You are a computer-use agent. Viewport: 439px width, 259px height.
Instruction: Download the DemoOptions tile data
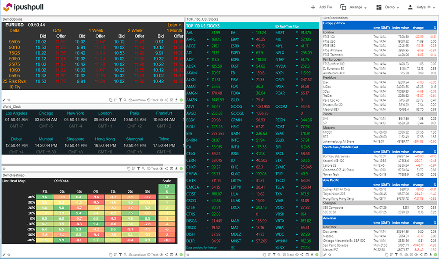coord(176,100)
